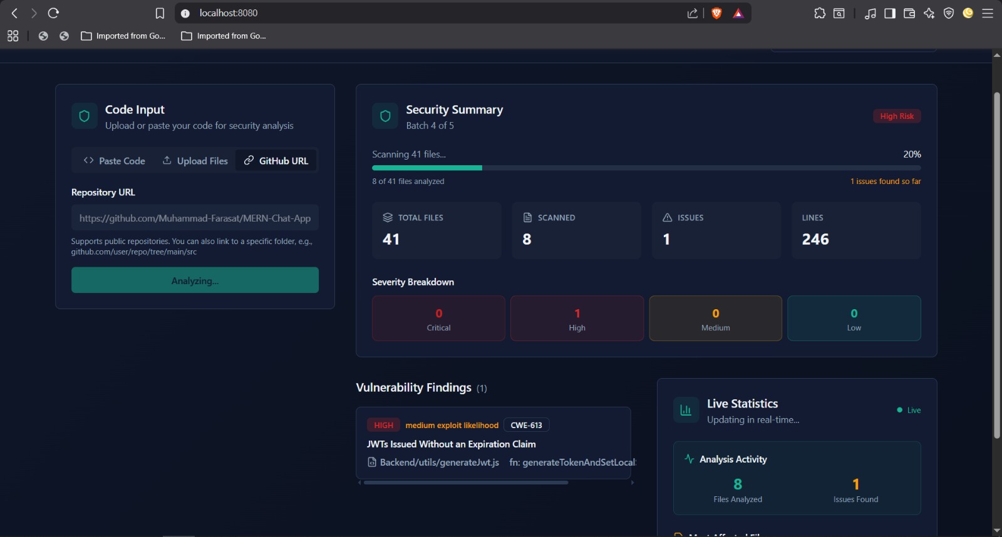
Task: Open Brave Shields lion icon
Action: tap(716, 13)
